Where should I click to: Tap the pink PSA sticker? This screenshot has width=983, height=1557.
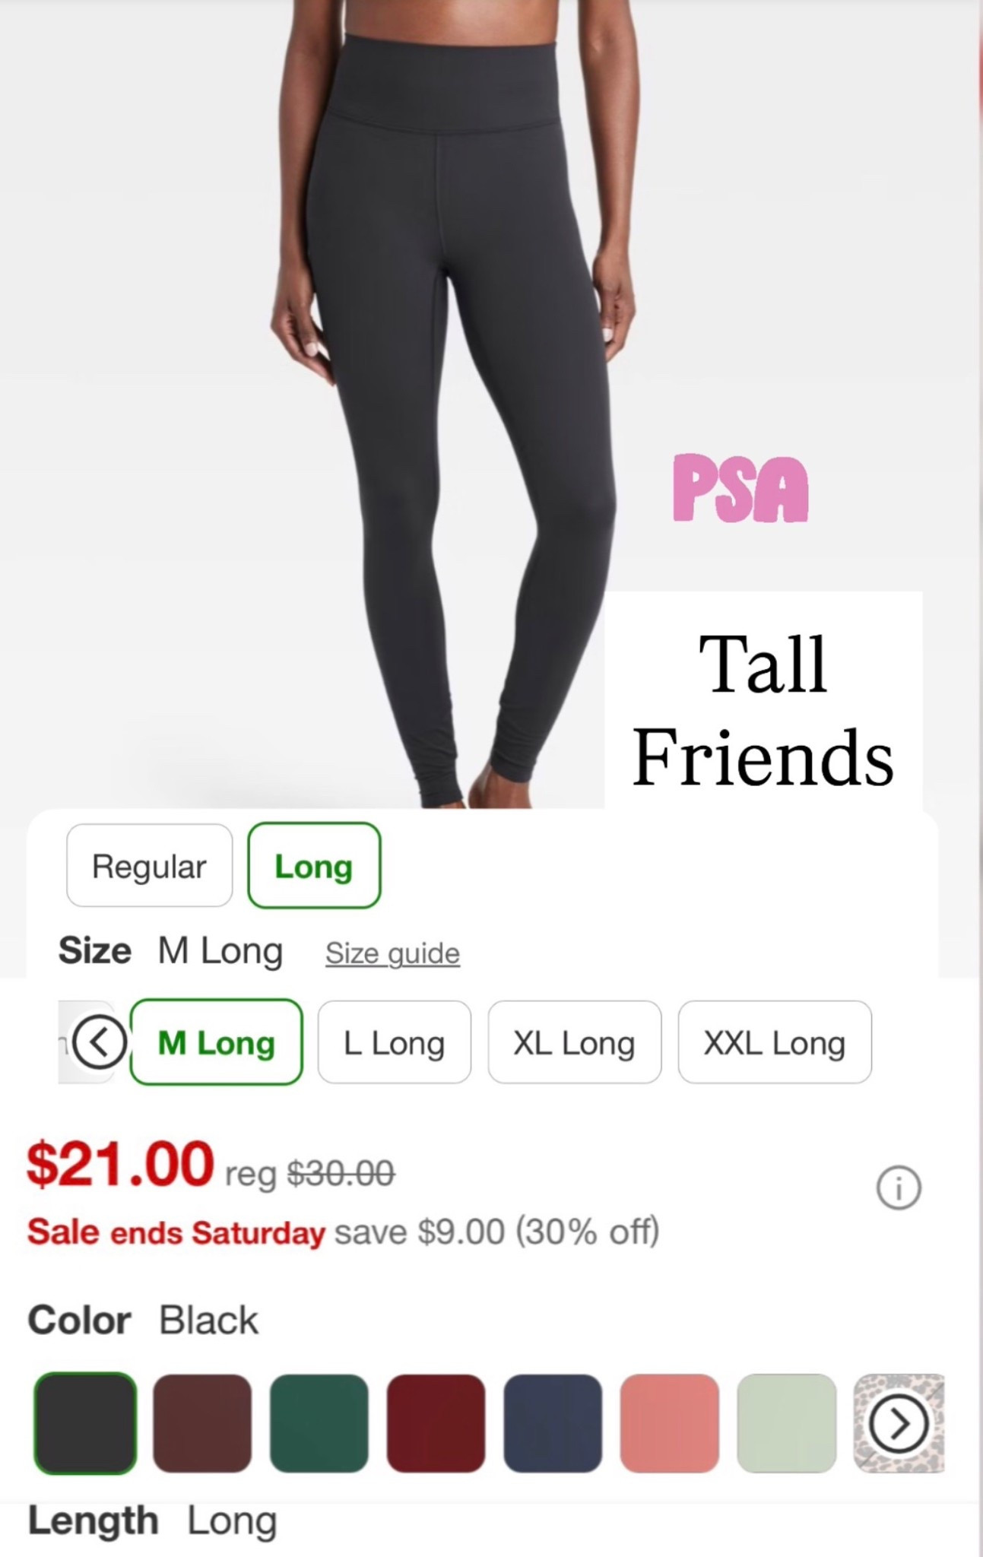click(x=740, y=489)
